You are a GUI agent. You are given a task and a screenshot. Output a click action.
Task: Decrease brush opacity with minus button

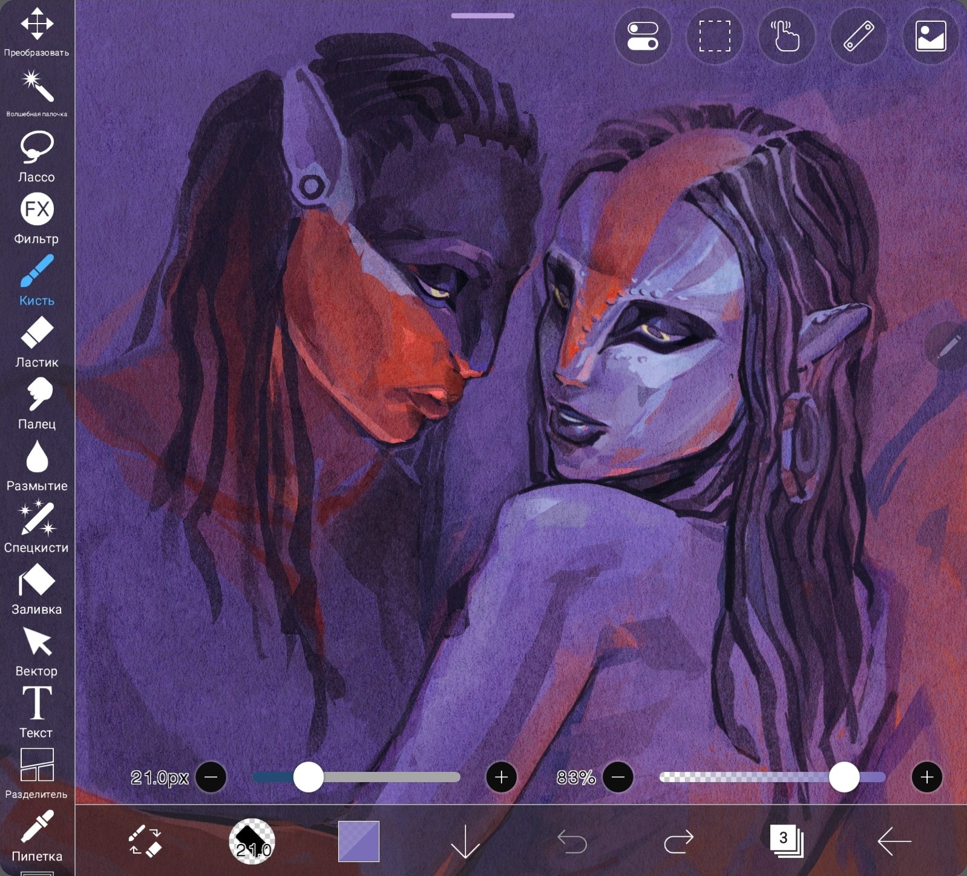point(618,777)
